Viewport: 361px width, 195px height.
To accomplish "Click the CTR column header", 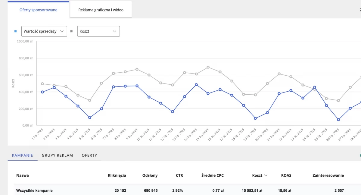I will tap(179, 175).
